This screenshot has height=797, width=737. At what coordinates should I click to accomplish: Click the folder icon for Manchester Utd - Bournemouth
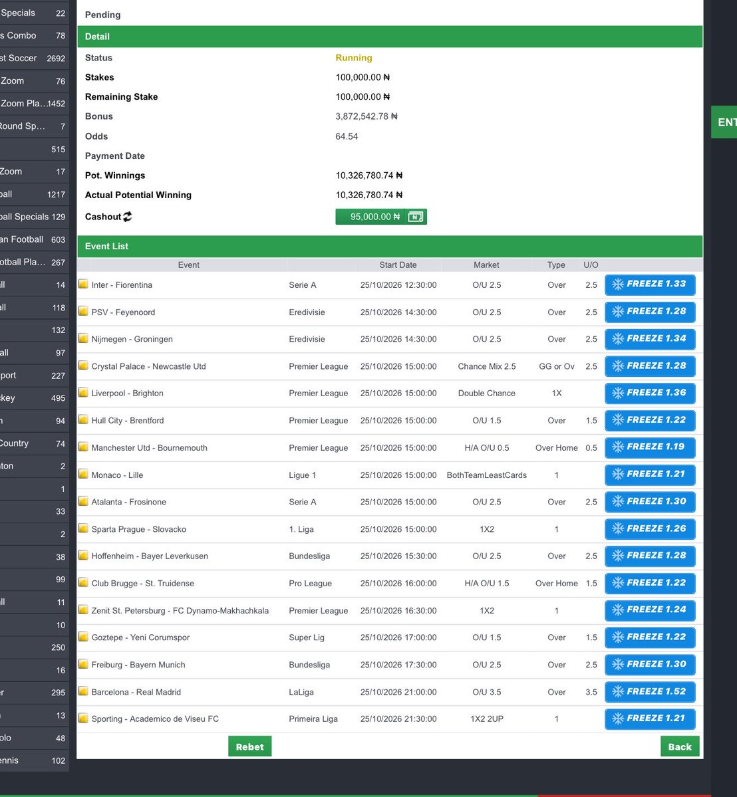point(83,447)
